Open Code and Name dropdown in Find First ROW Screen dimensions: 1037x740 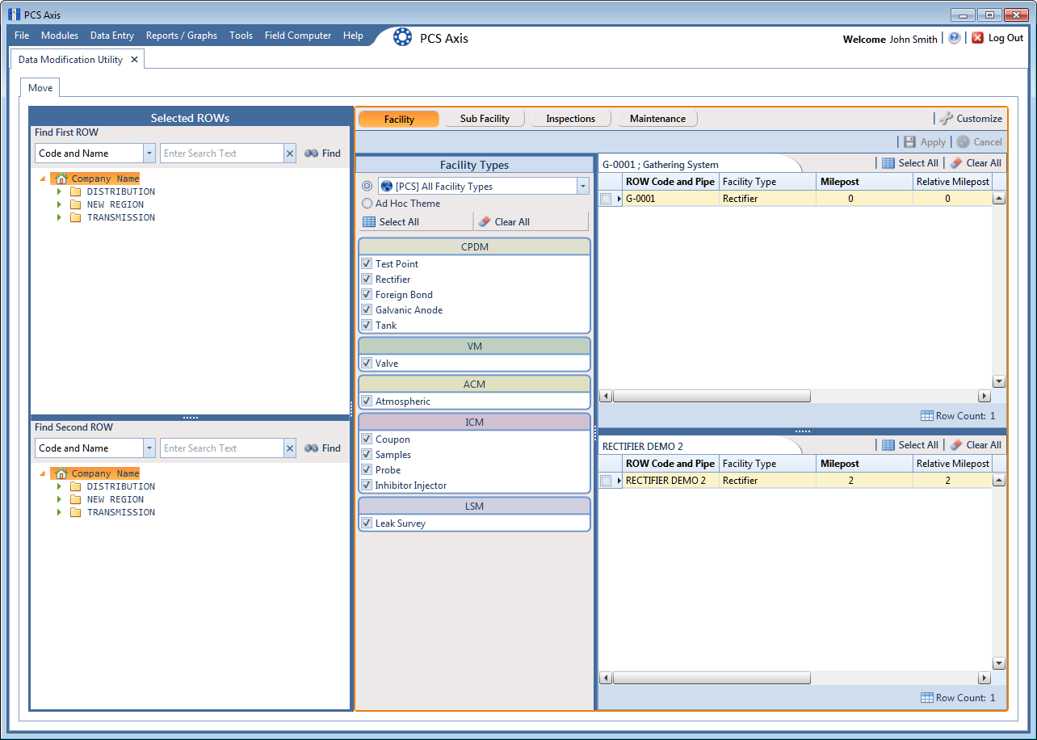coord(149,153)
